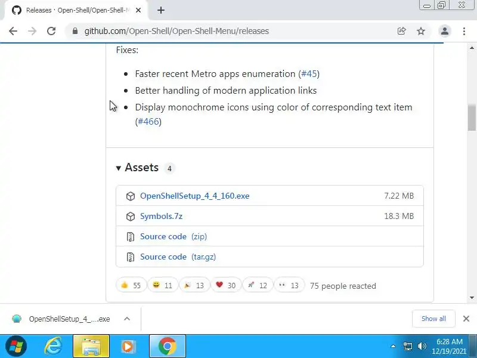The width and height of the screenshot is (477, 358).
Task: Click the scrollbar up arrow
Action: [472, 48]
